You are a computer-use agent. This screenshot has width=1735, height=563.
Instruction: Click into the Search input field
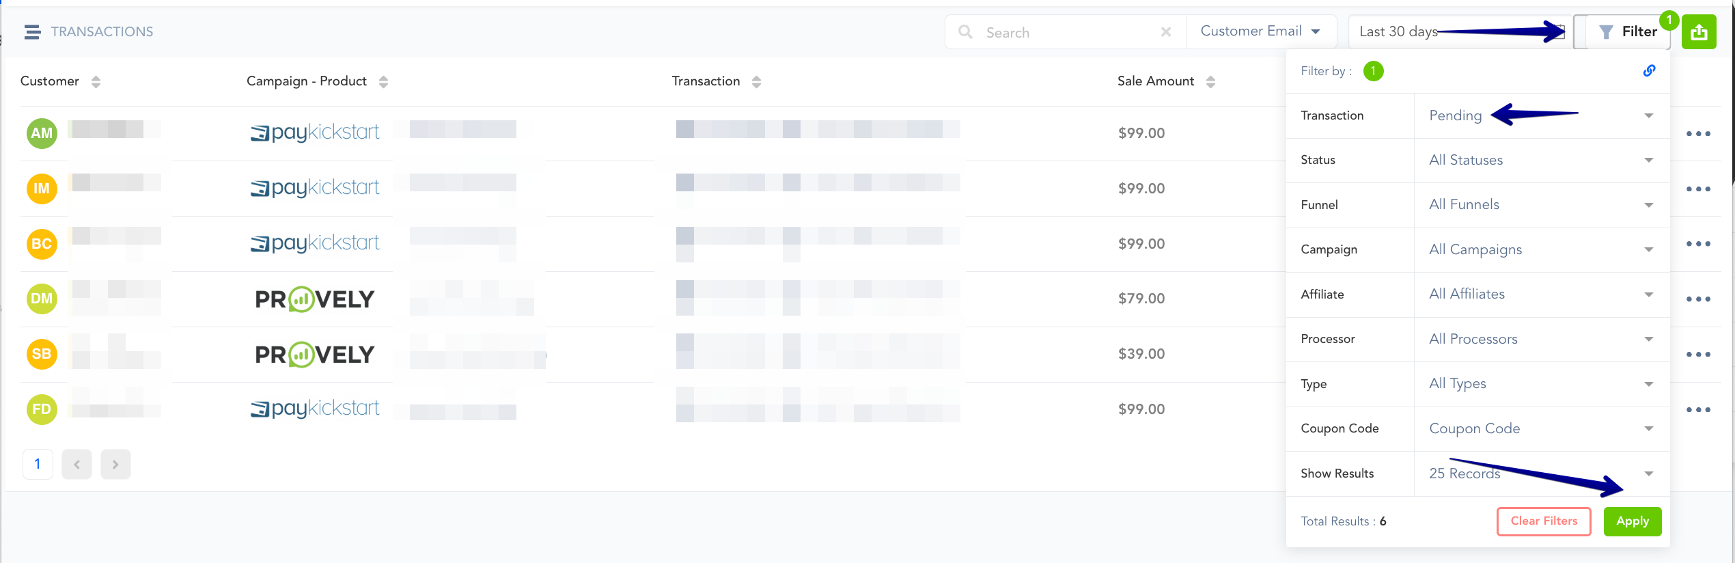pos(1066,32)
